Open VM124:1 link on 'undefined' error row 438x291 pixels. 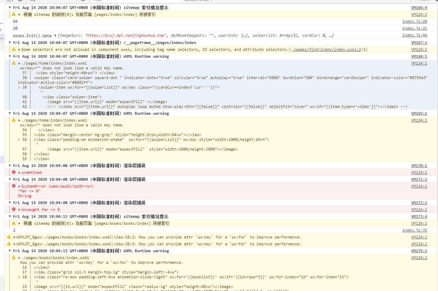(x=419, y=172)
